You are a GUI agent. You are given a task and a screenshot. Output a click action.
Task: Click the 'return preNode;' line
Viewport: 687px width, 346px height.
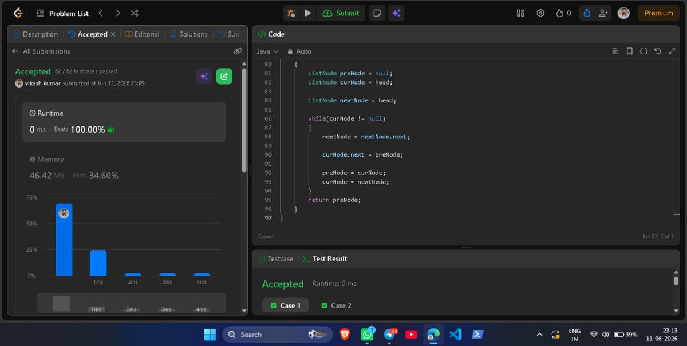334,200
